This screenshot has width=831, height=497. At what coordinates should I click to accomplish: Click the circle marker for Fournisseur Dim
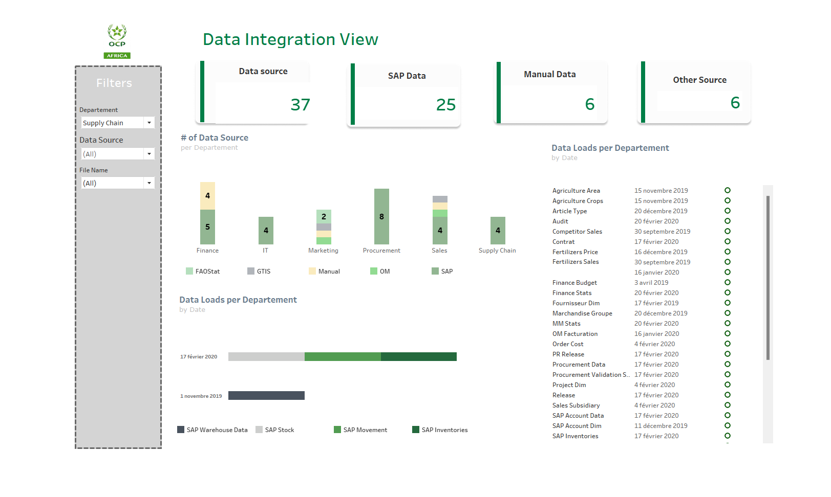[x=728, y=303]
